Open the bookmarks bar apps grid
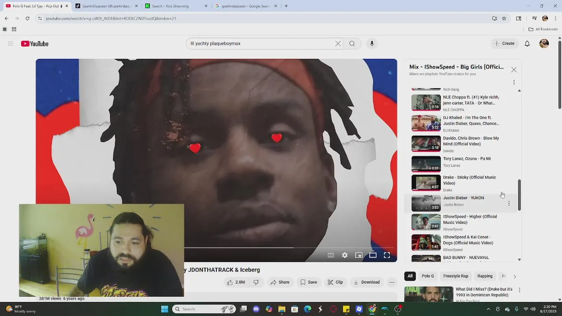Image resolution: width=562 pixels, height=316 pixels. pos(14,29)
